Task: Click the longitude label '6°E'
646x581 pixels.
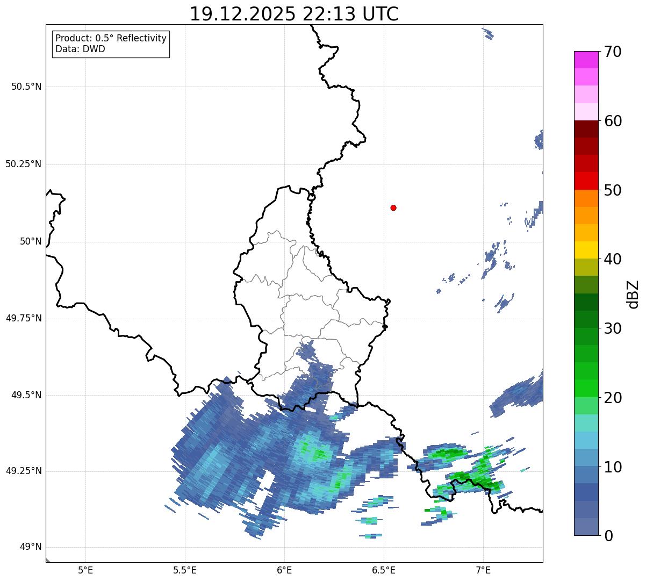Action: [x=284, y=570]
